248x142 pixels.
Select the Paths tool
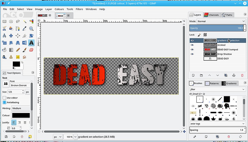[x=18, y=29]
